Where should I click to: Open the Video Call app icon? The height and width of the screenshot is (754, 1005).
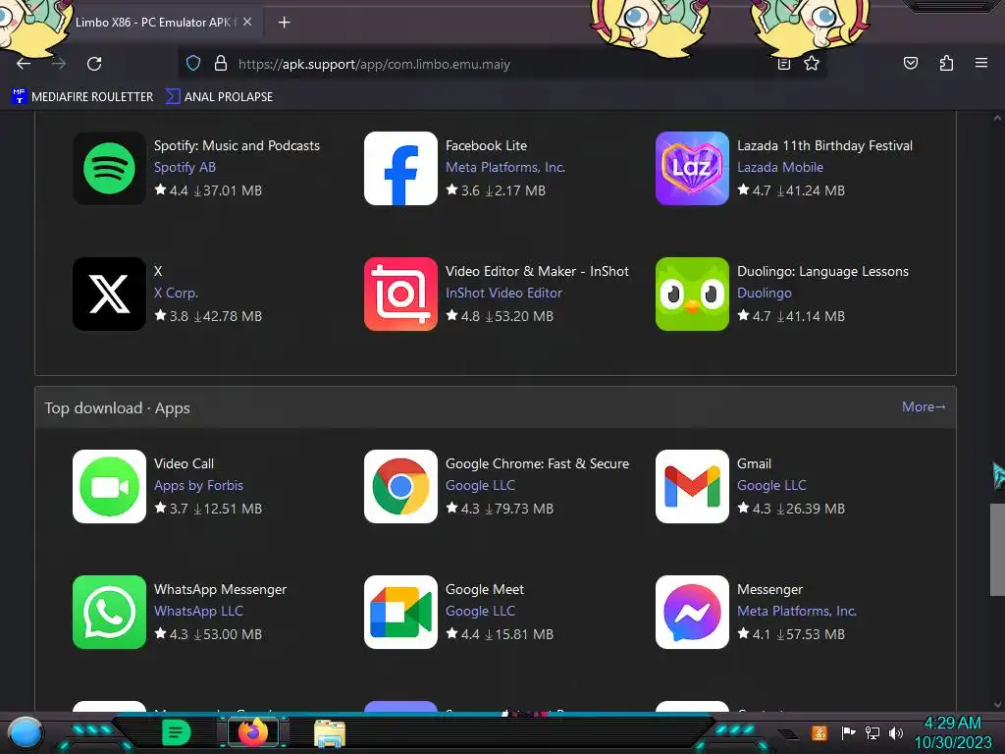point(109,487)
